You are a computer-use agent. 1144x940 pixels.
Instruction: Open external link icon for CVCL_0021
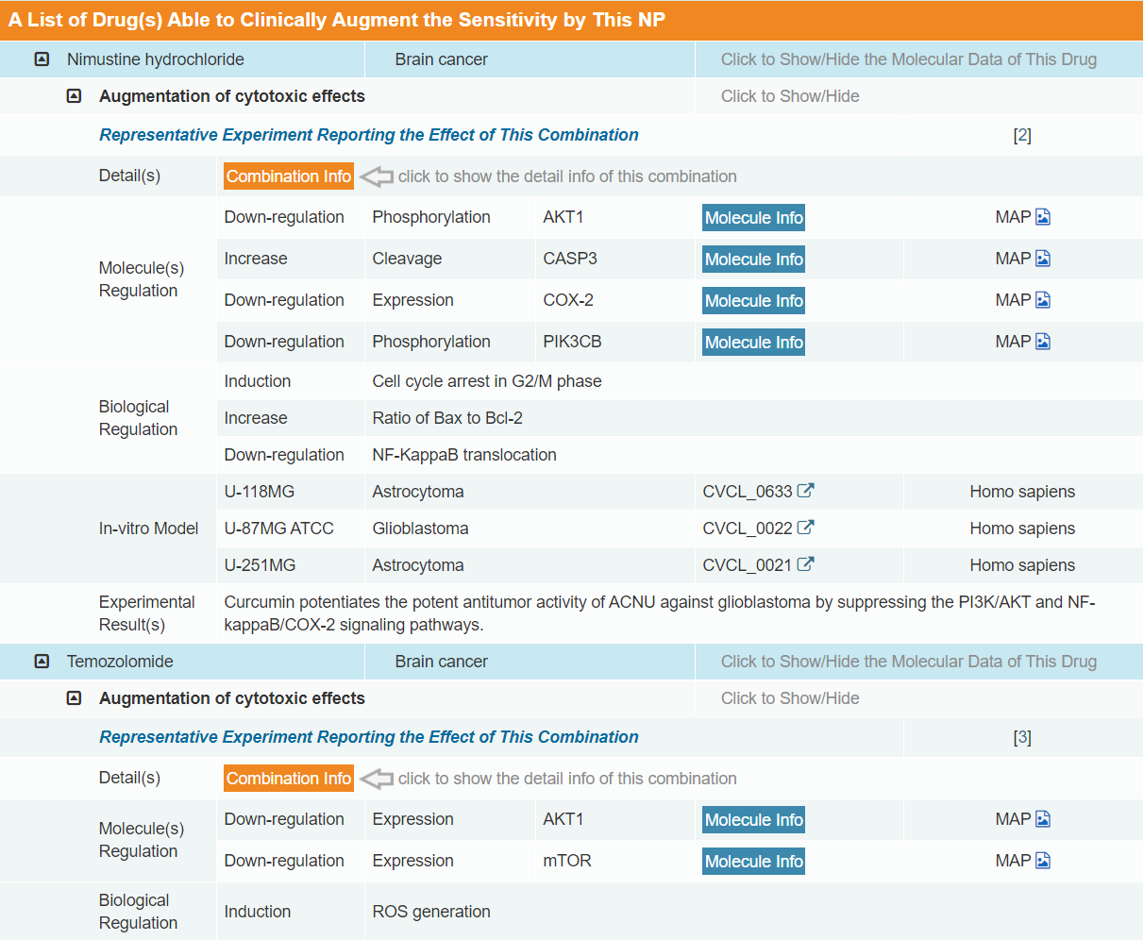click(x=805, y=564)
